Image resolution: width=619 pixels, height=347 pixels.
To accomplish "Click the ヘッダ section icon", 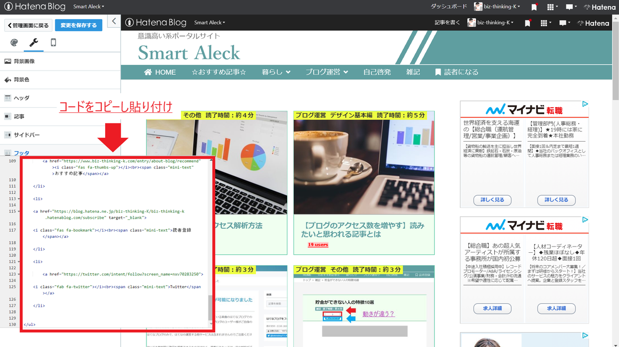I will pos(8,98).
